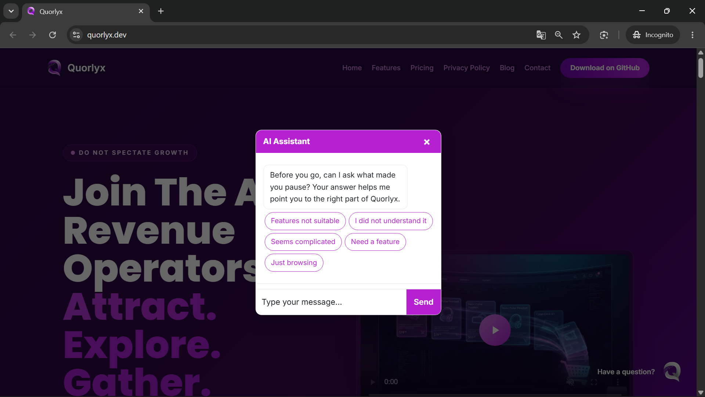705x397 pixels.
Task: Open the Google Translate page icon
Action: (541, 35)
